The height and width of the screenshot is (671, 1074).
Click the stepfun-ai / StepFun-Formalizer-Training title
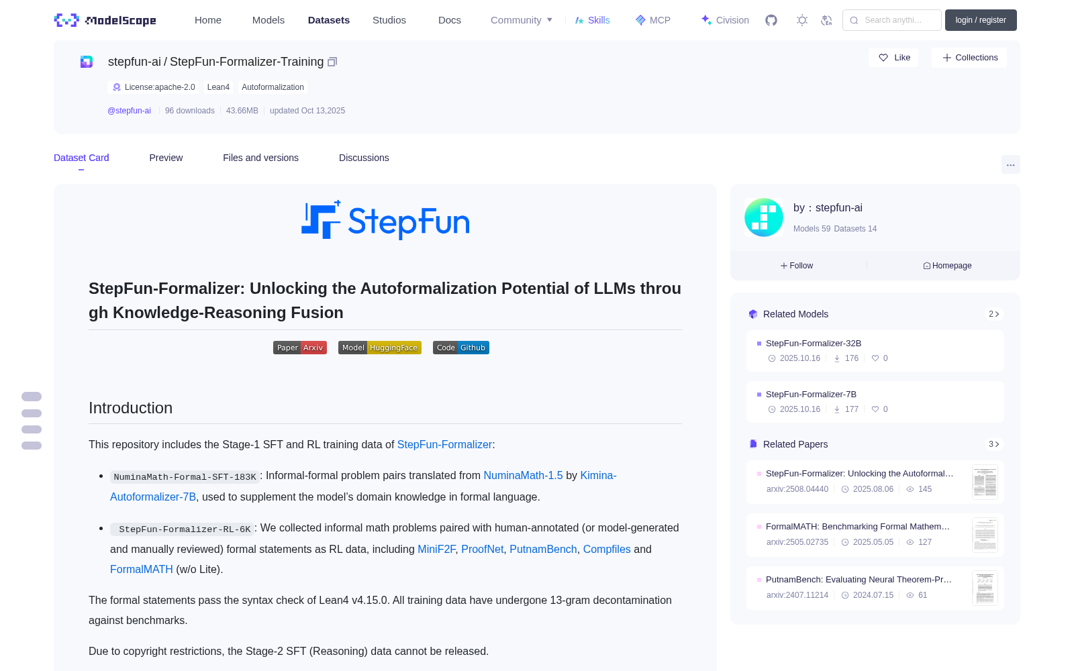pyautogui.click(x=215, y=62)
